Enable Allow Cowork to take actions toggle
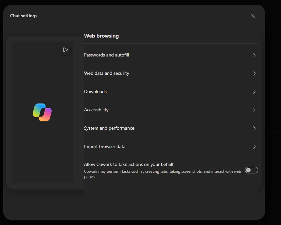Viewport: 281px width, 225px height. coord(252,170)
